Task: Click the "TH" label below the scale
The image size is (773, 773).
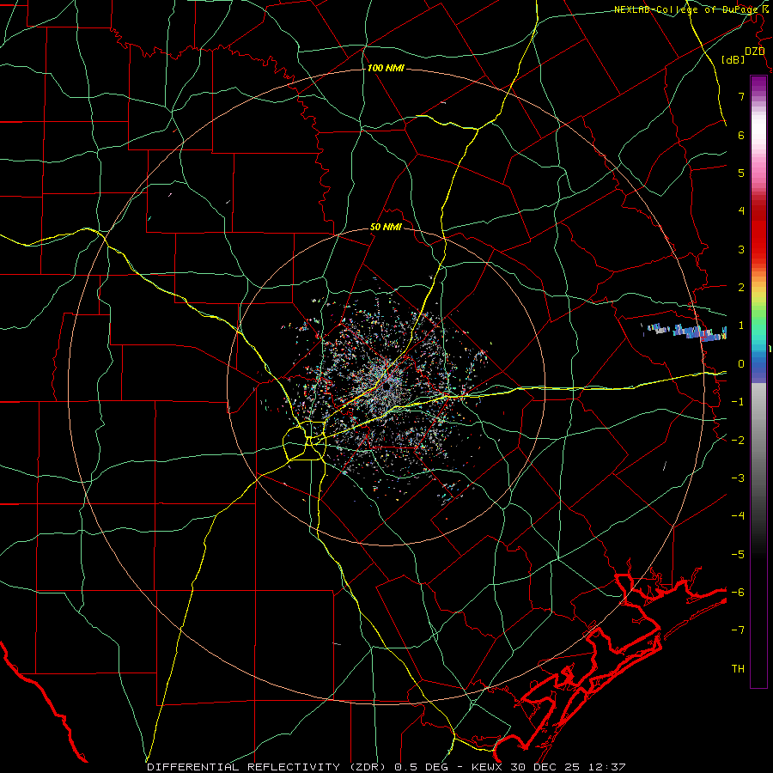Action: point(738,669)
